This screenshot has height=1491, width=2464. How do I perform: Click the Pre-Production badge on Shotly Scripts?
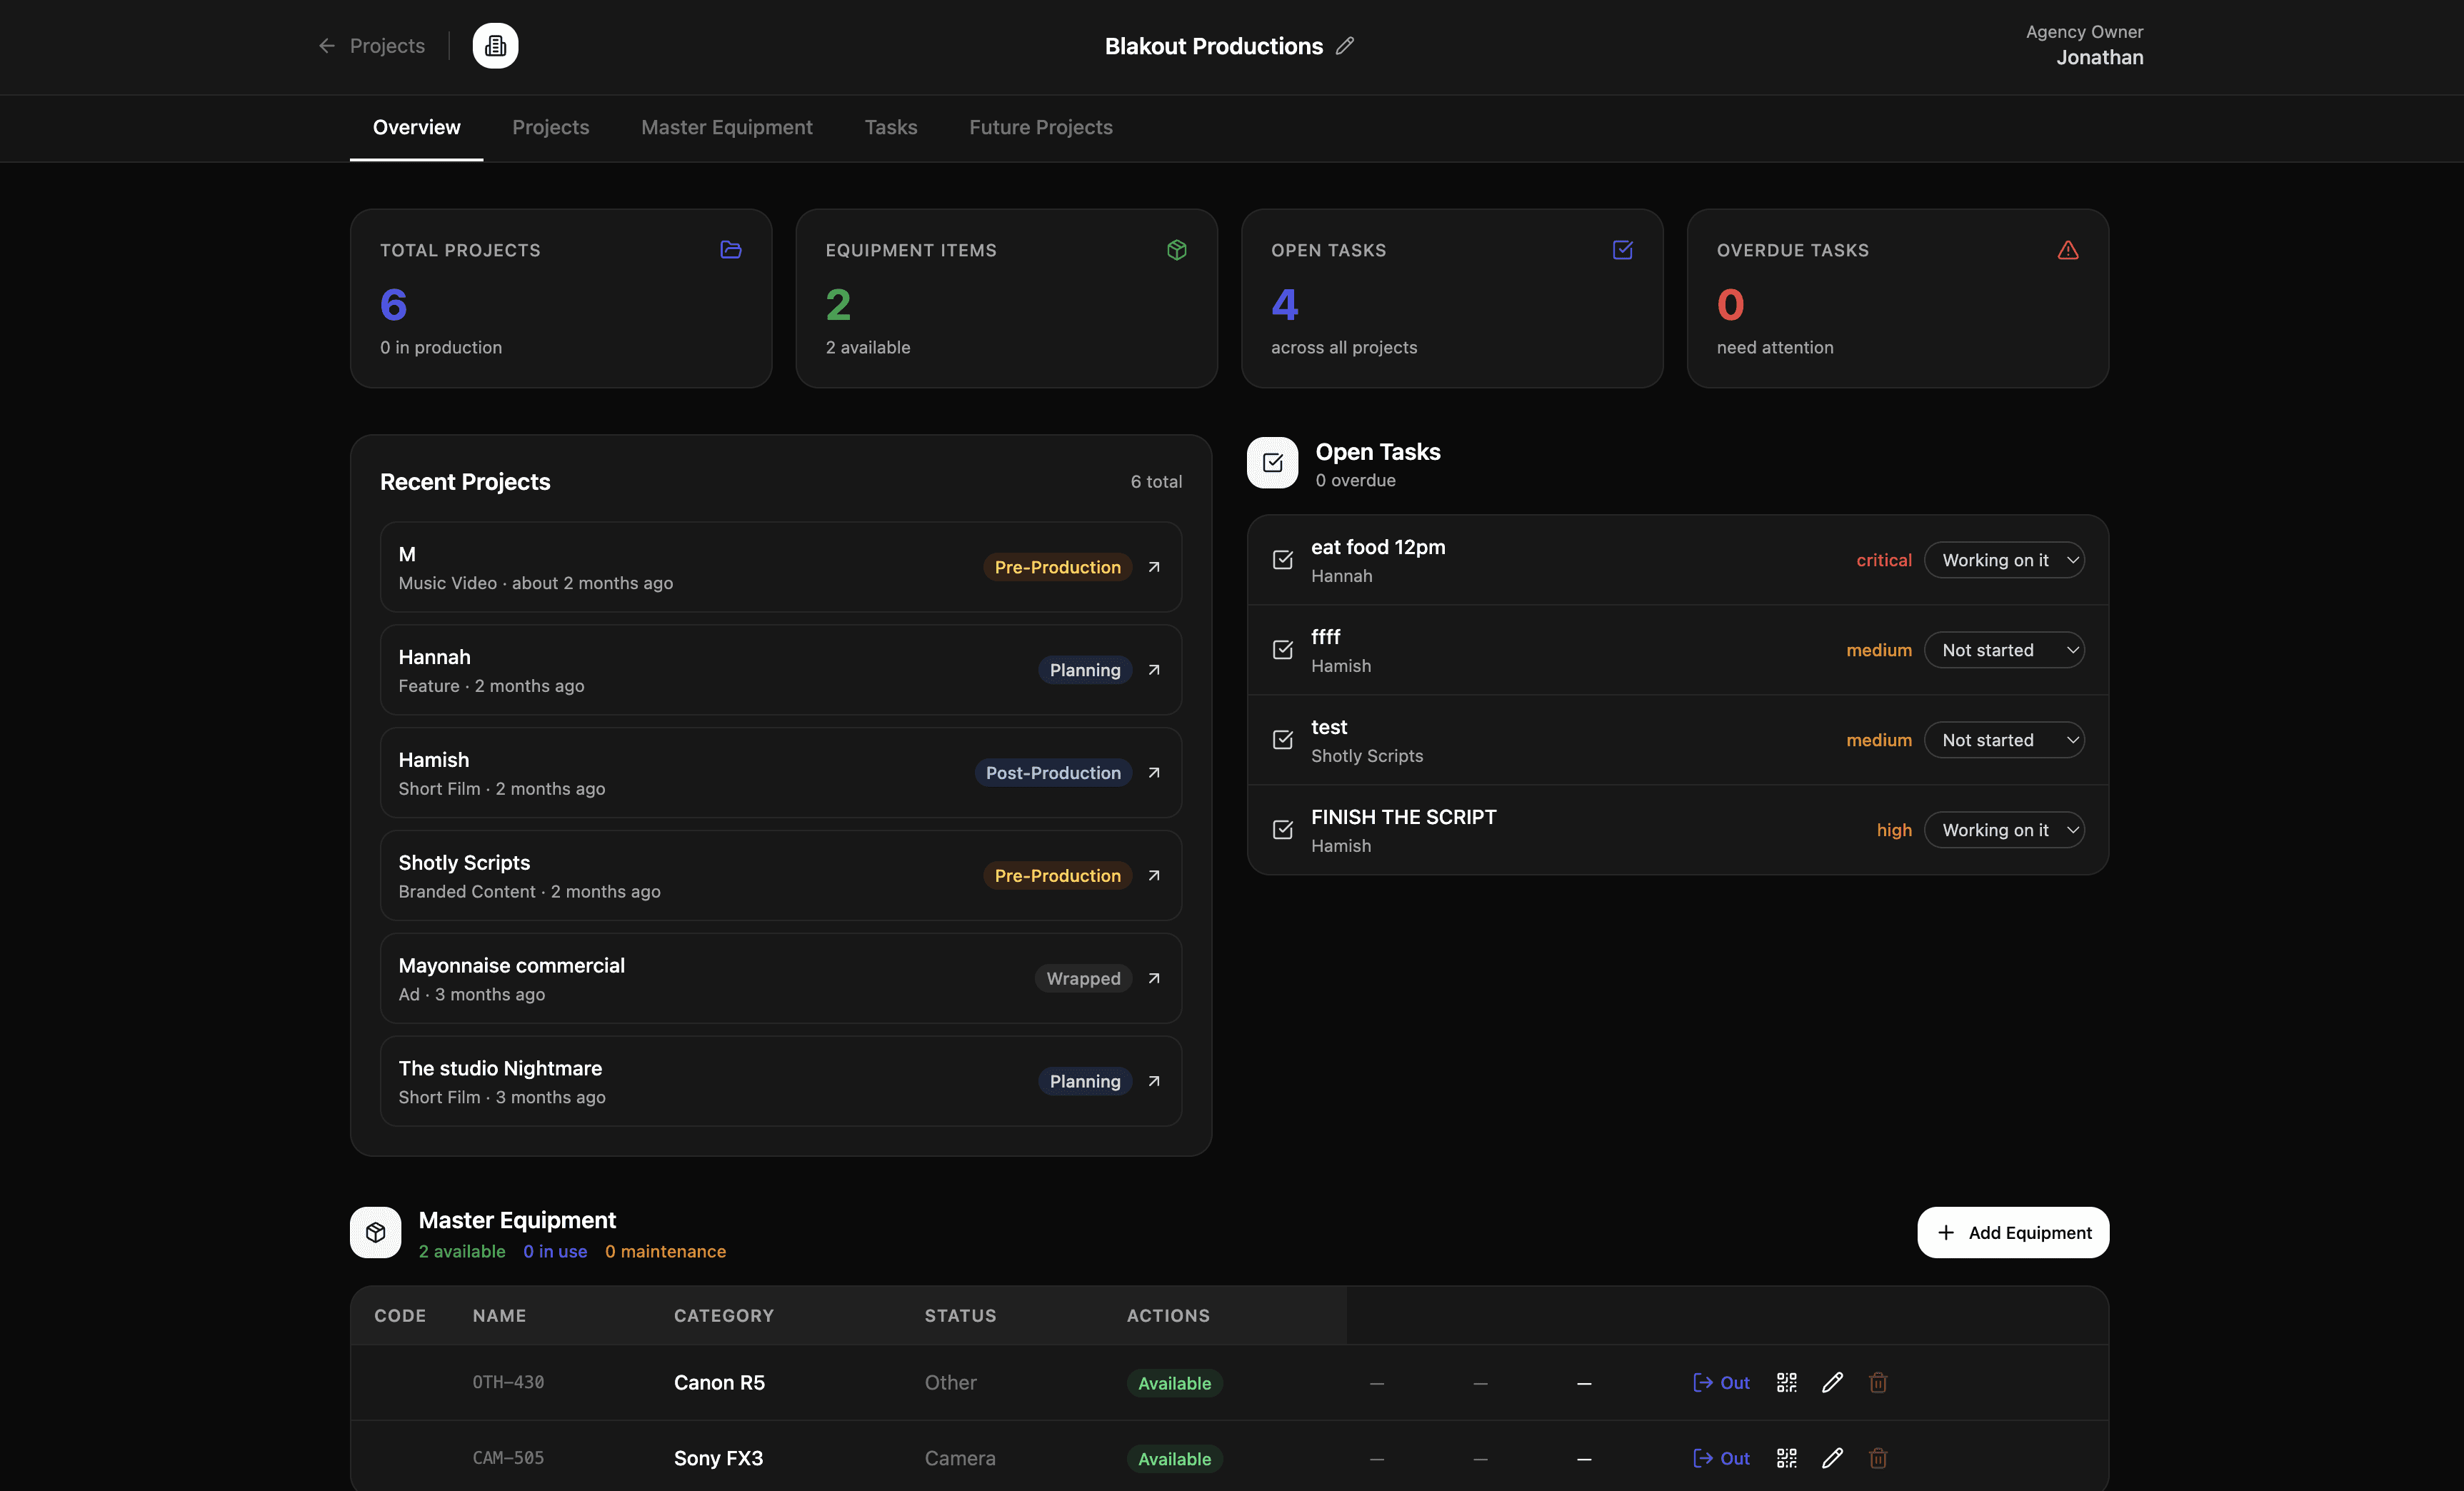pyautogui.click(x=1057, y=876)
